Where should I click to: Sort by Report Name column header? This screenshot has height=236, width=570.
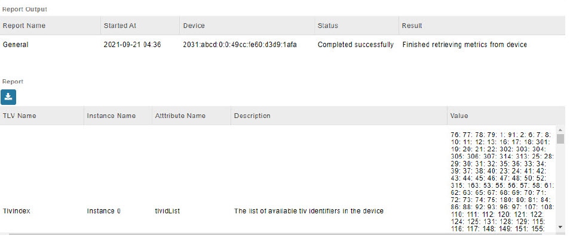(24, 26)
